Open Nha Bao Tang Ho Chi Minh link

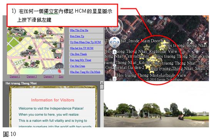(x=85, y=72)
